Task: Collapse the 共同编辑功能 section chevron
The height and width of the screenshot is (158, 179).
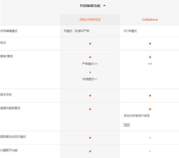Action: pos(104,6)
